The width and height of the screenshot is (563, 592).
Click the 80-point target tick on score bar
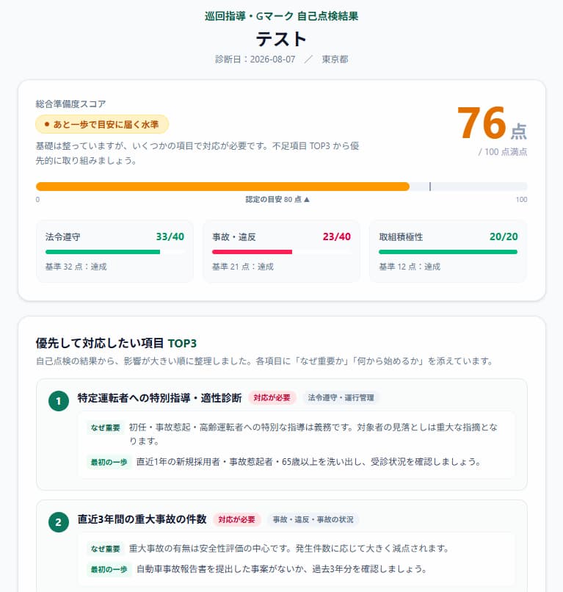pyautogui.click(x=430, y=187)
